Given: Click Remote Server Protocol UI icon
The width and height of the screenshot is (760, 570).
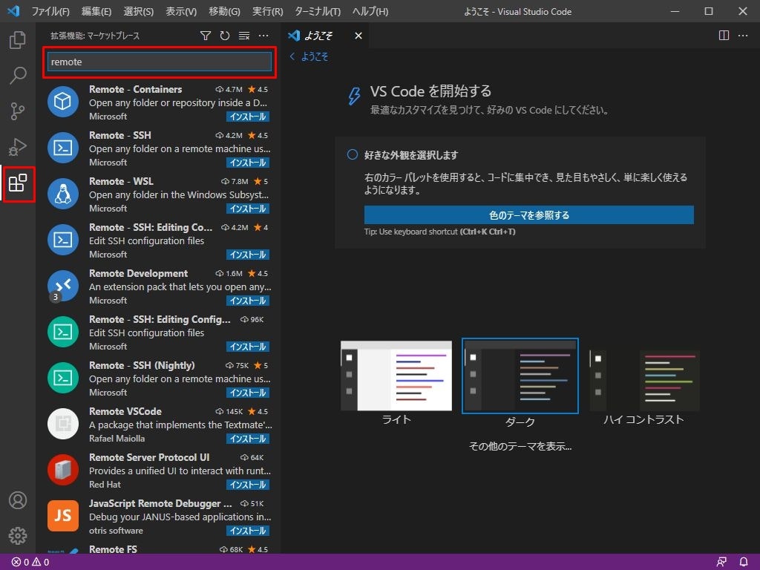Looking at the screenshot, I should (63, 470).
